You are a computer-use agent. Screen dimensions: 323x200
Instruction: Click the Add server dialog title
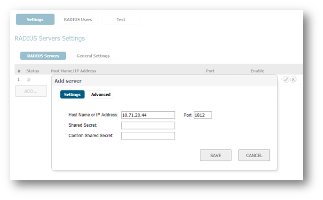tap(68, 81)
